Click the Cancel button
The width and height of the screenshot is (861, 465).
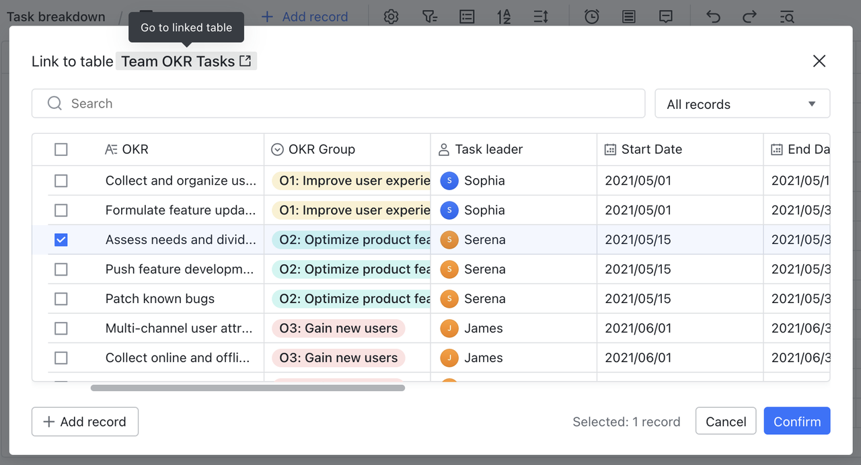coord(726,422)
